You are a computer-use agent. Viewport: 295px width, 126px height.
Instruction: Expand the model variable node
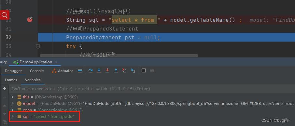point(12,103)
